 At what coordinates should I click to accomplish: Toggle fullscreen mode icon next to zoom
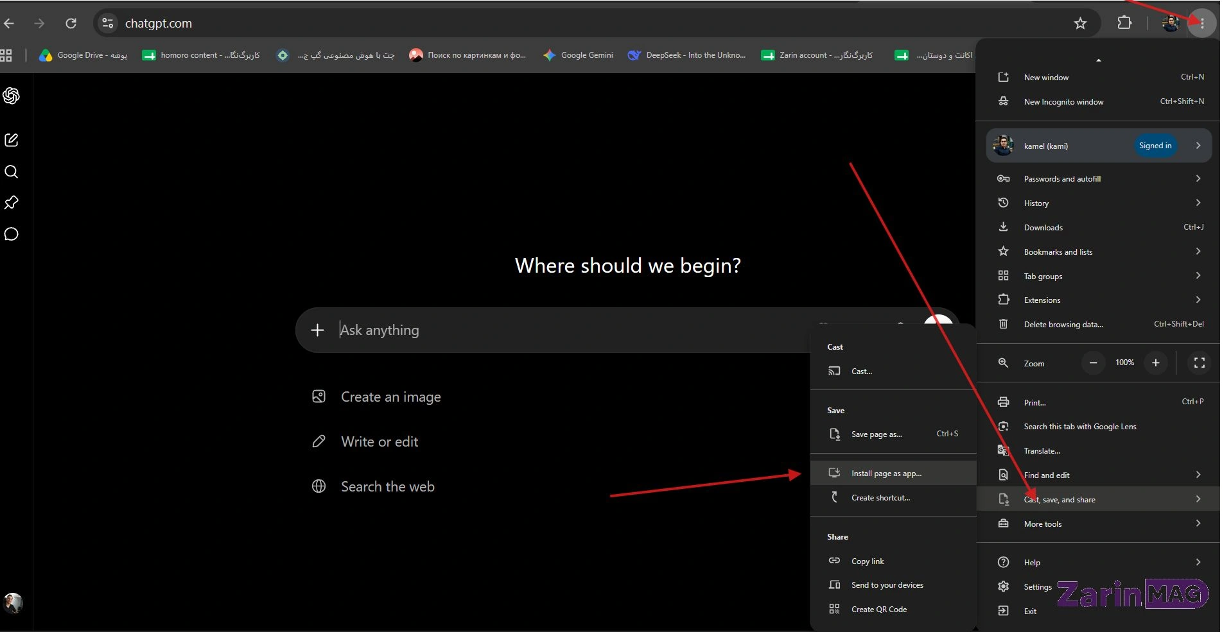[1199, 363]
